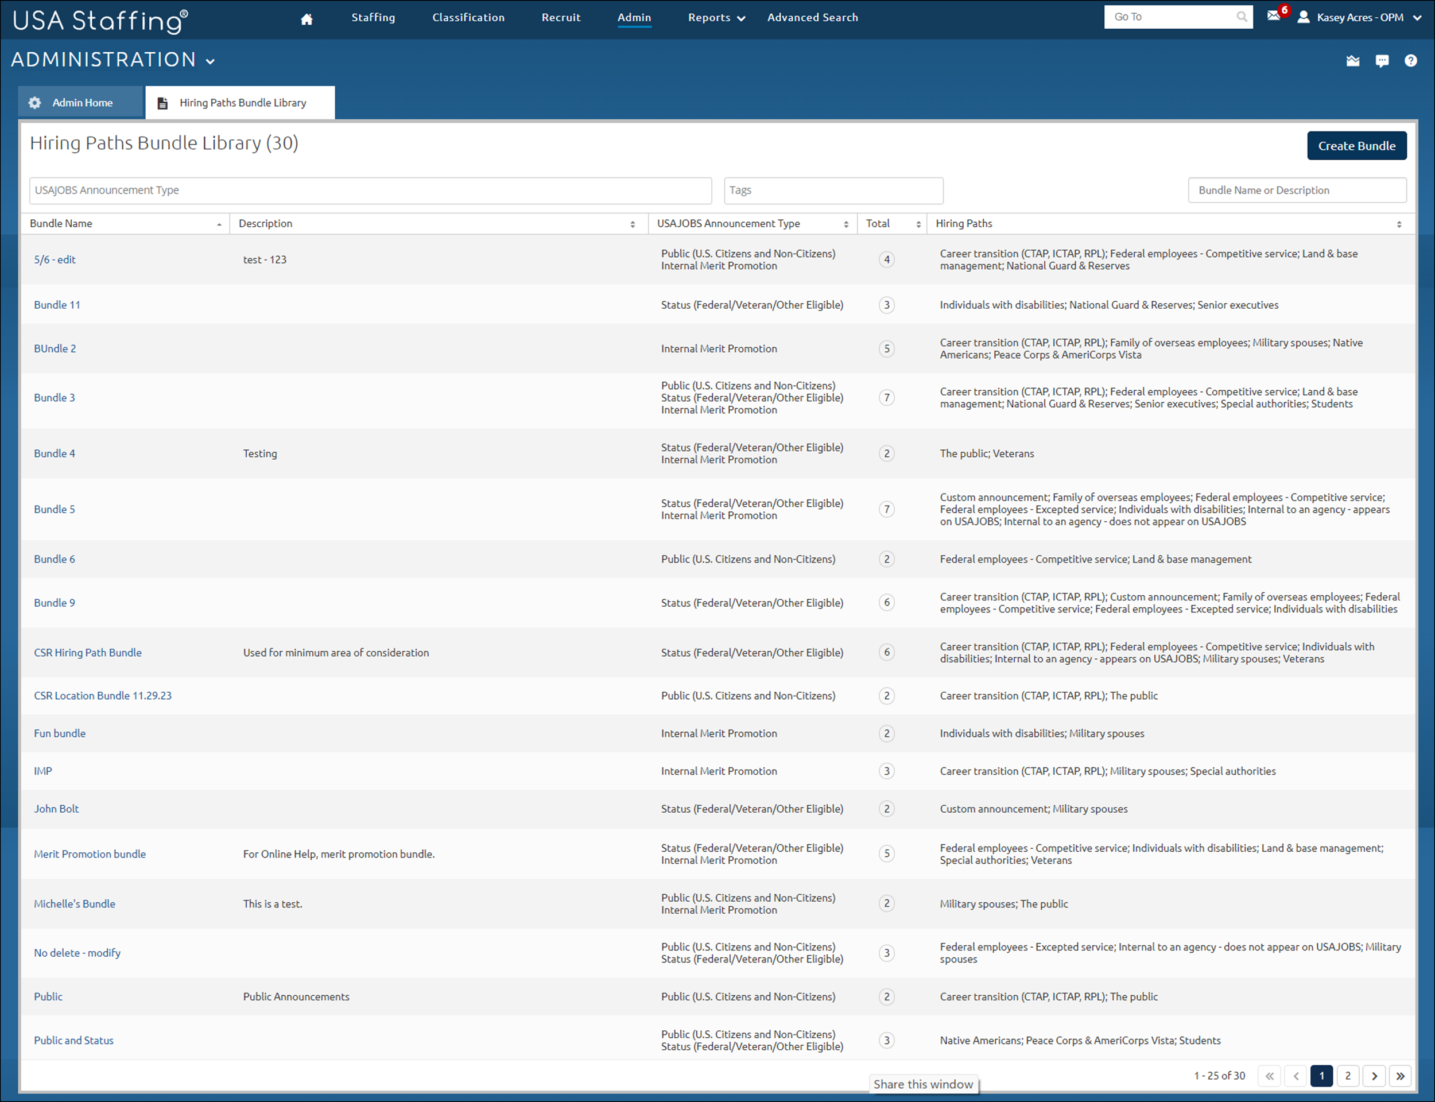Click the Hiring Paths Bundle Library document icon
This screenshot has height=1102, width=1435.
point(162,103)
